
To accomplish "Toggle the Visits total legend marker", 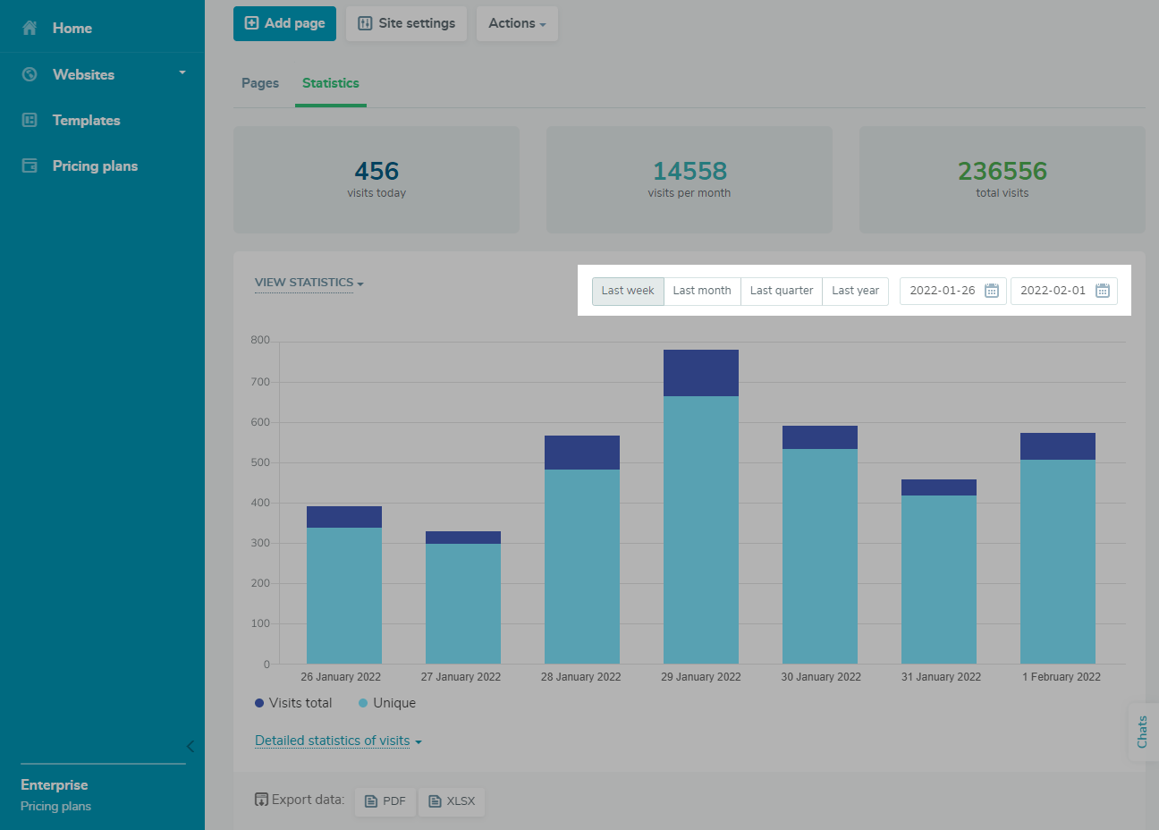I will click(x=259, y=703).
